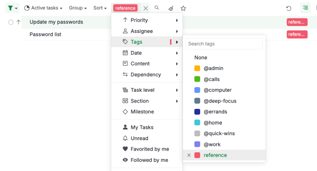Open the green filter funnel menu
Image resolution: width=317 pixels, height=171 pixels.
[x=12, y=8]
